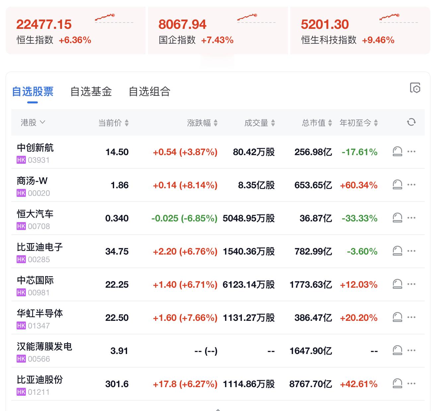Open more options for 中创新航
The width and height of the screenshot is (432, 411).
coord(411,151)
